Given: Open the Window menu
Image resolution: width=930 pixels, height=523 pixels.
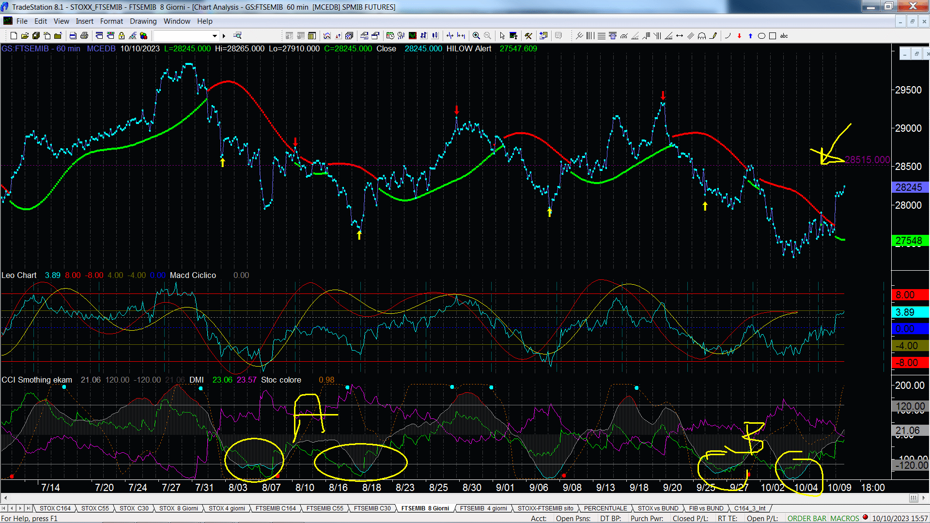Looking at the screenshot, I should (177, 21).
